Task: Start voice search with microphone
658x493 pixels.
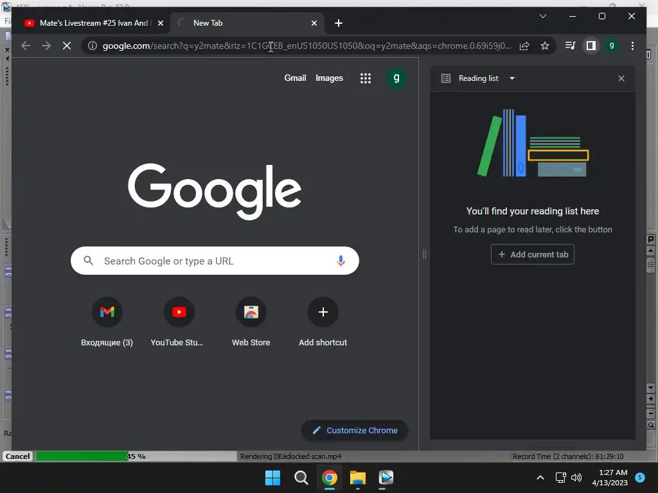Action: tap(341, 261)
